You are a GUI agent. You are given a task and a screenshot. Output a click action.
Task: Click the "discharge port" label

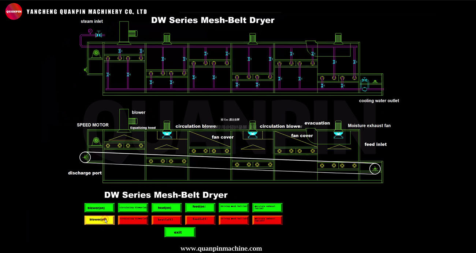pos(85,173)
